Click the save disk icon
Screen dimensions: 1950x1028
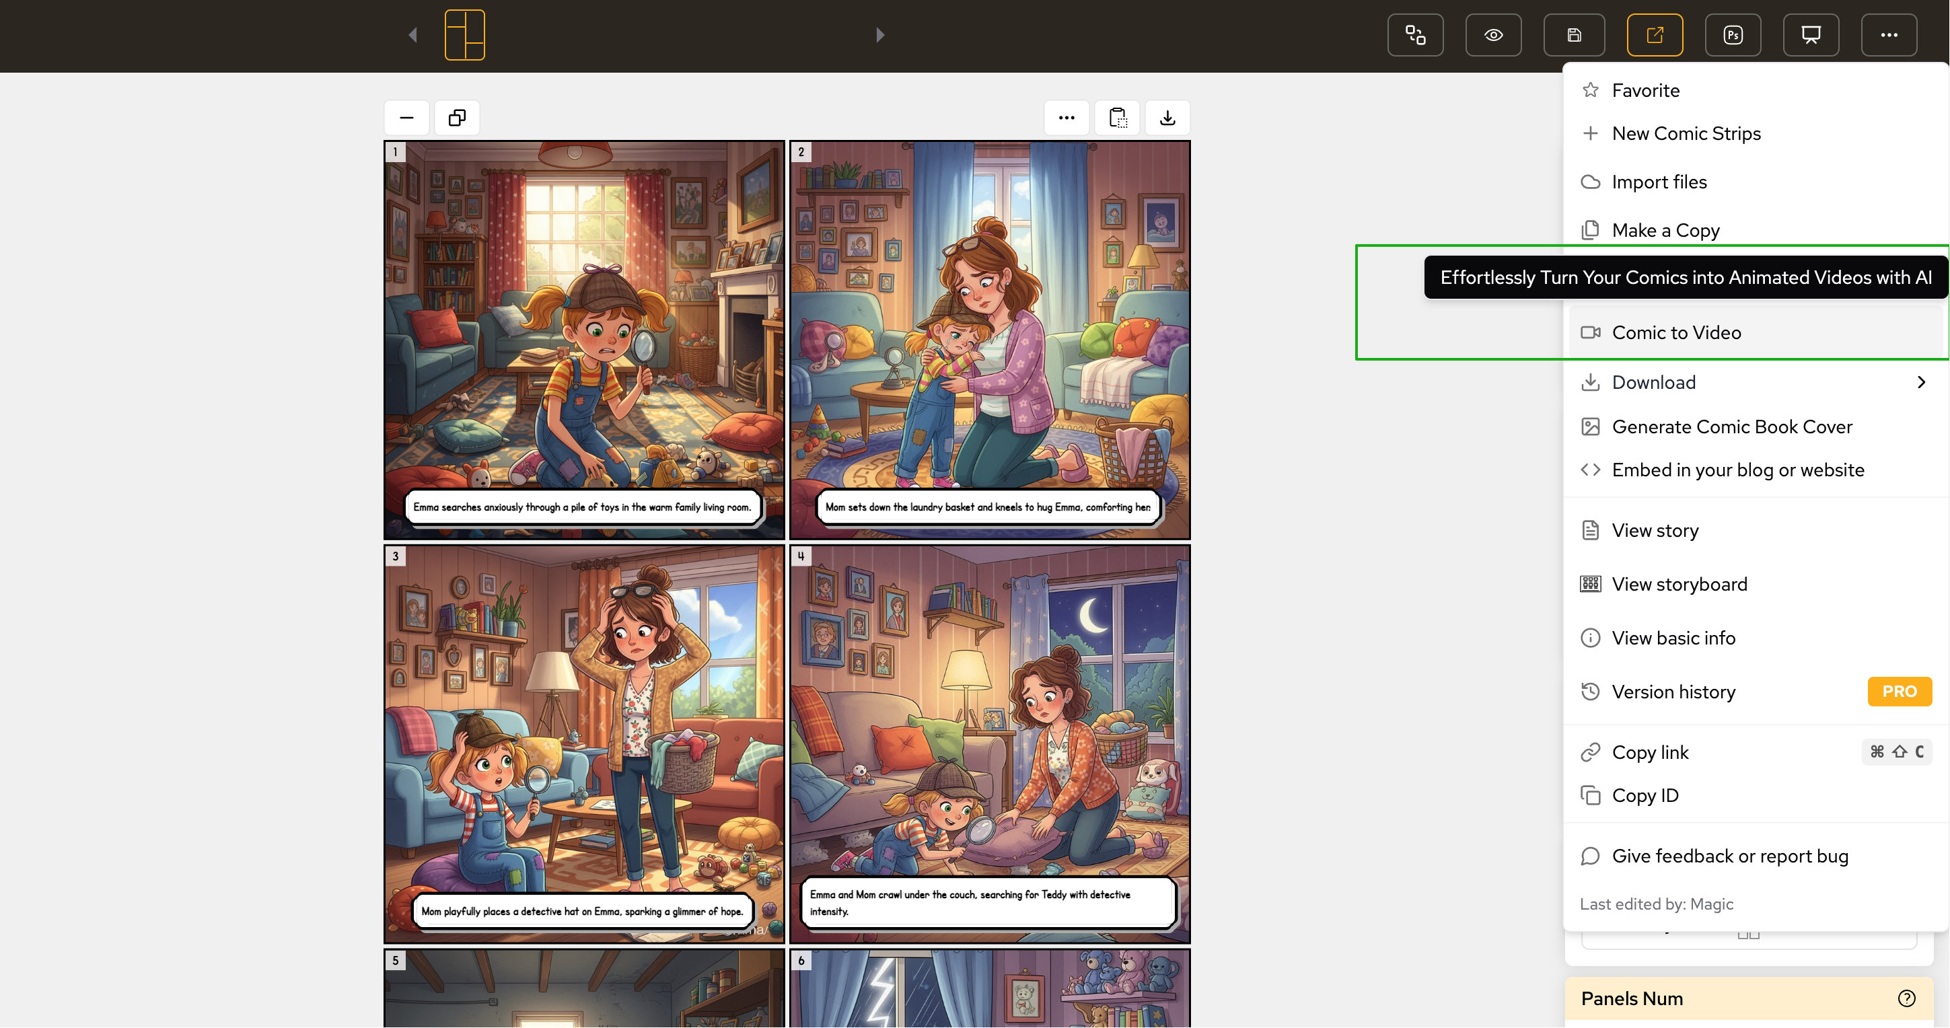(1574, 35)
